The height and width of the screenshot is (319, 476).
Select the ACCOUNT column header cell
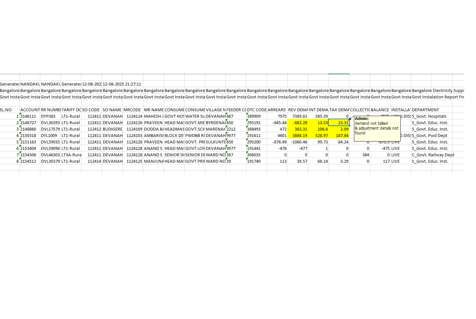30,110
